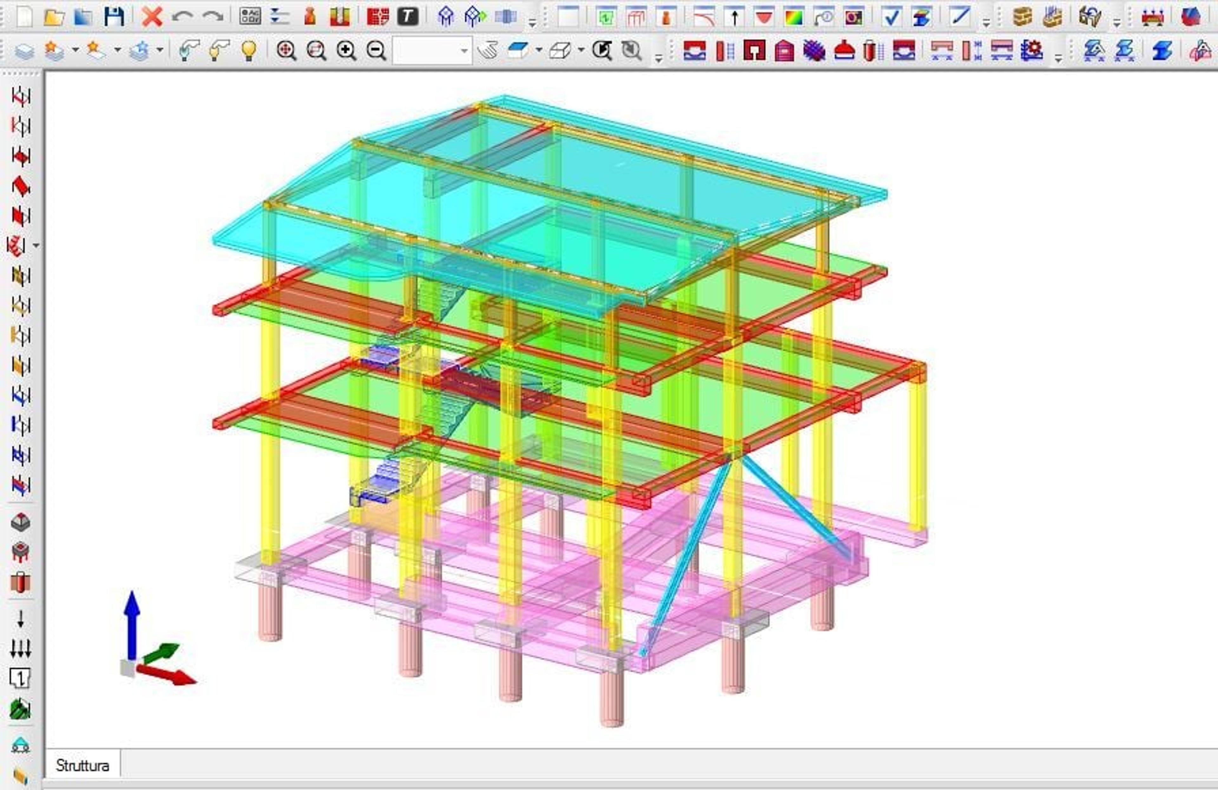Expand overflow chevron after the blue gear icon

pos(1058,58)
